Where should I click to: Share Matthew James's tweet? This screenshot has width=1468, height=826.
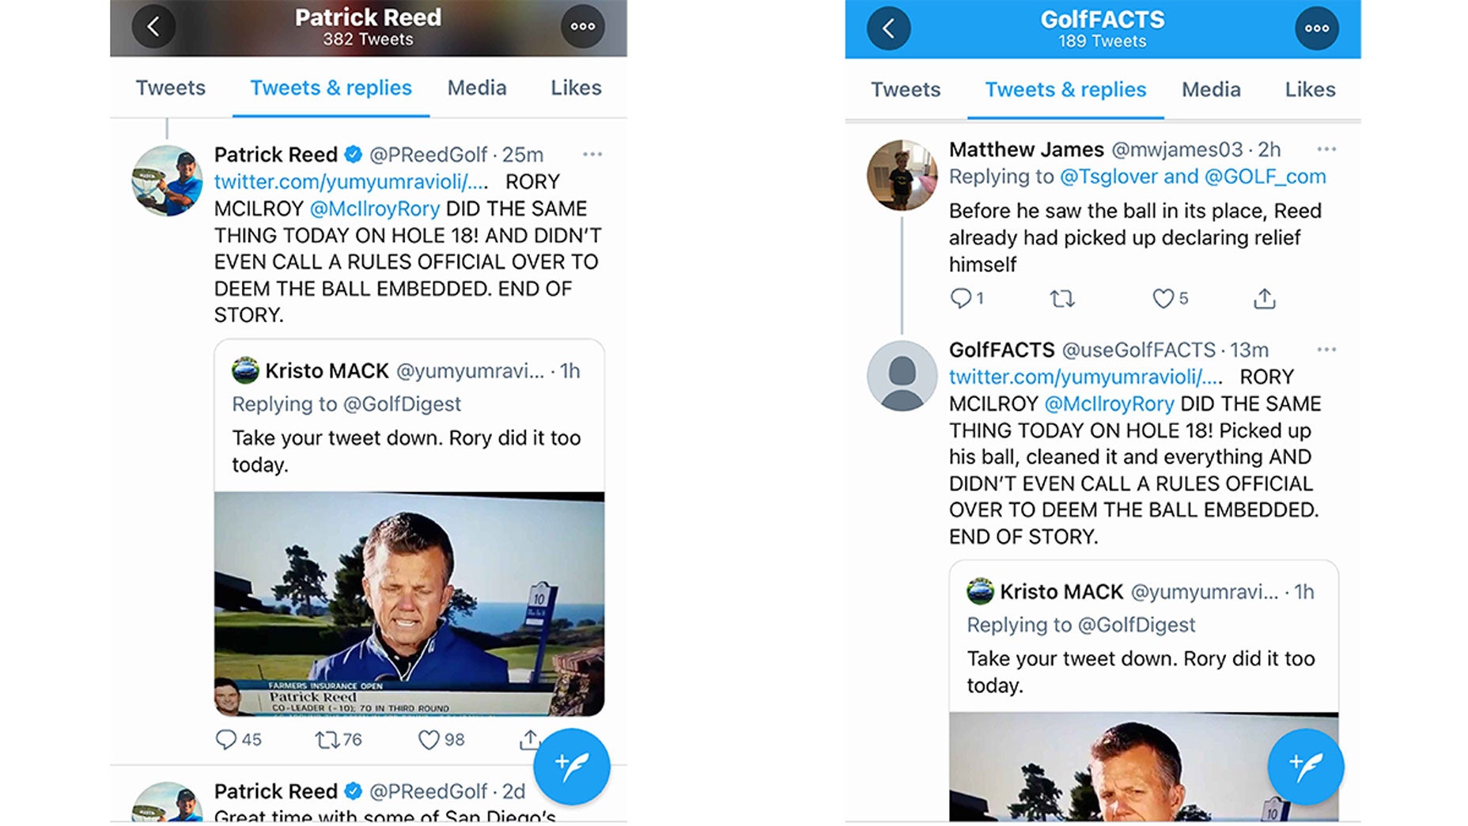[x=1265, y=298]
